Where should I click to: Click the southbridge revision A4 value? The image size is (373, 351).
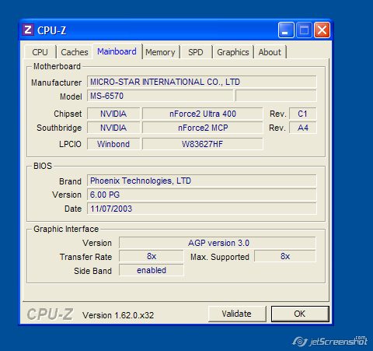click(x=302, y=128)
